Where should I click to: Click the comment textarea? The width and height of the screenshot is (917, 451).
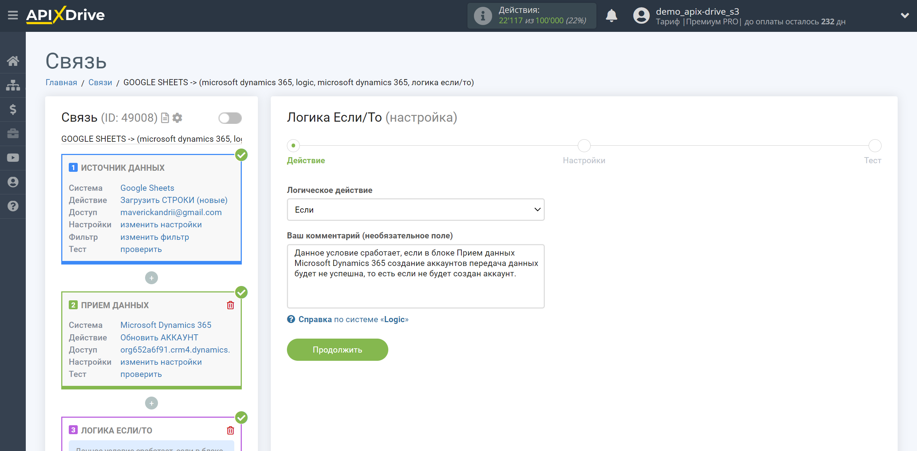(416, 276)
